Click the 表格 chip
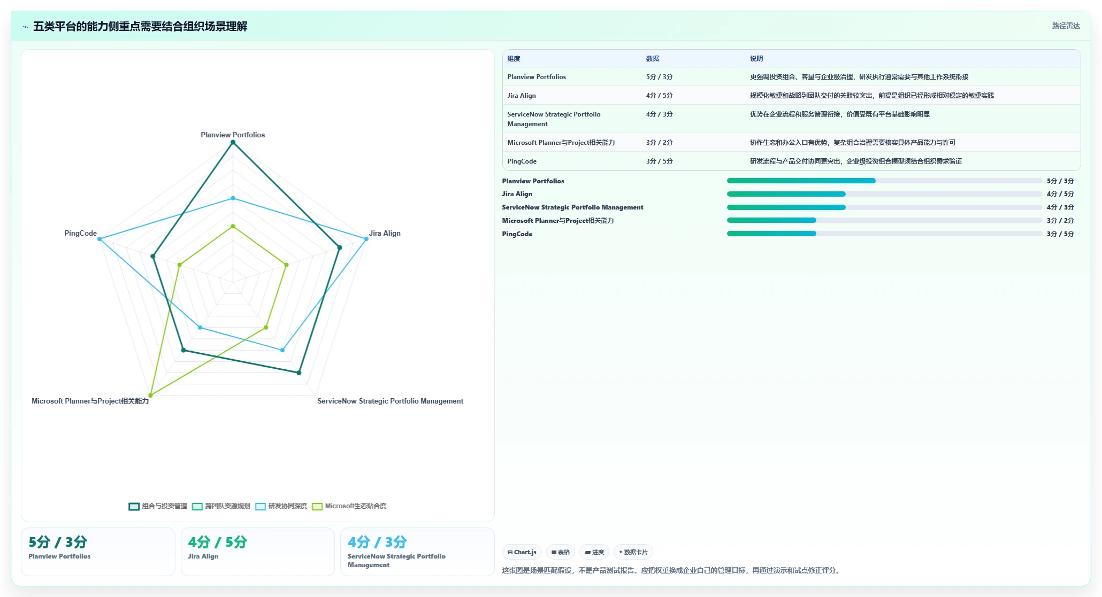This screenshot has width=1102, height=597. [x=561, y=552]
